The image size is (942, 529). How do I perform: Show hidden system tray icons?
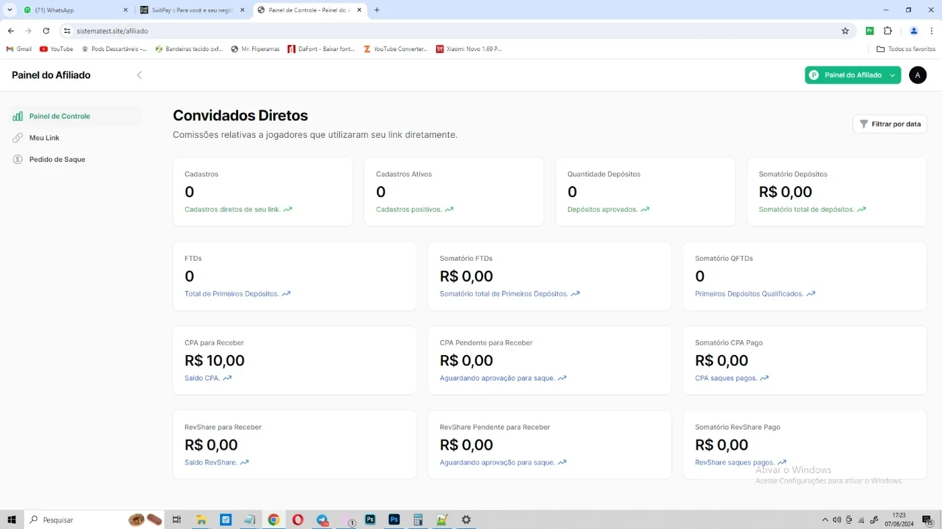(x=826, y=520)
